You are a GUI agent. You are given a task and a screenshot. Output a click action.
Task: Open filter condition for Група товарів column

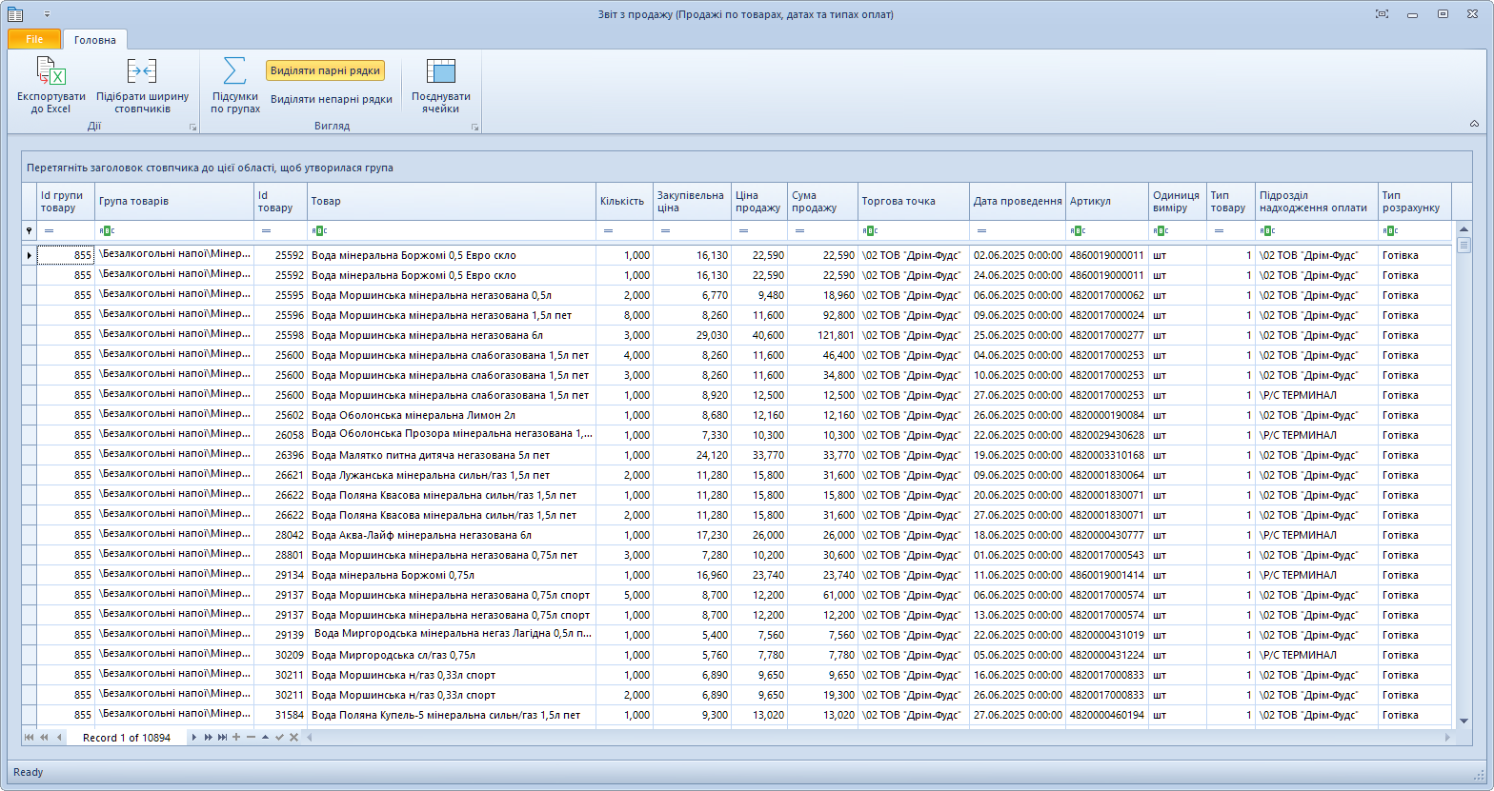tap(107, 231)
